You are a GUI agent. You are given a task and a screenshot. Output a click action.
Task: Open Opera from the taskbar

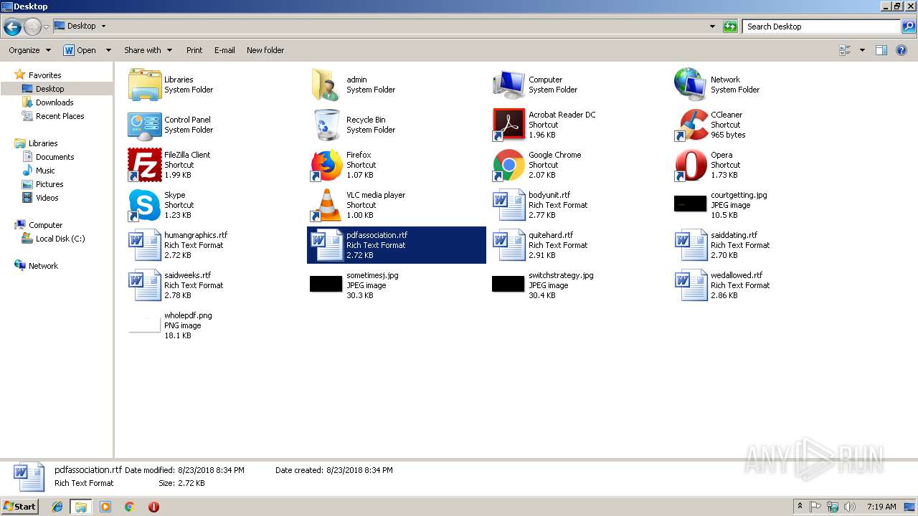pos(153,507)
